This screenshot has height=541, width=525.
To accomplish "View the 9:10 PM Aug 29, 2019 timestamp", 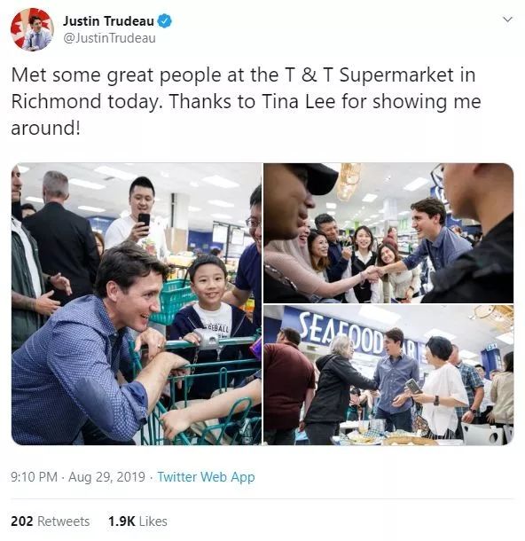I will tap(78, 477).
